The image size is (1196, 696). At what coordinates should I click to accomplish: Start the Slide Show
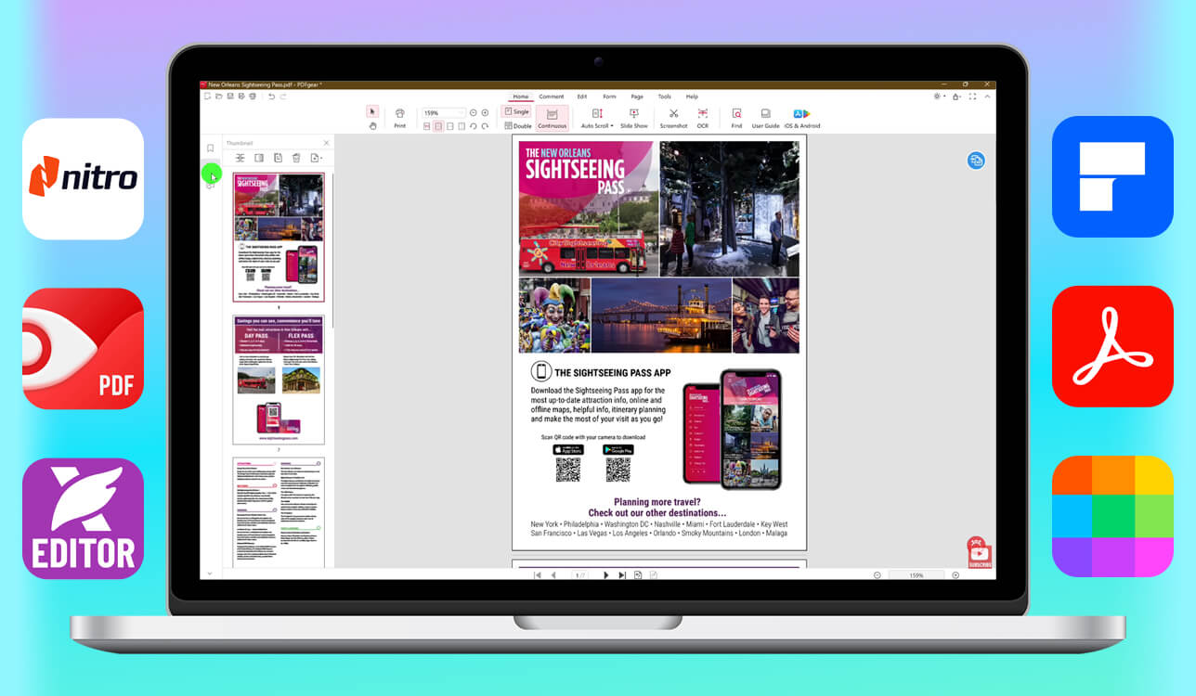[x=634, y=118]
